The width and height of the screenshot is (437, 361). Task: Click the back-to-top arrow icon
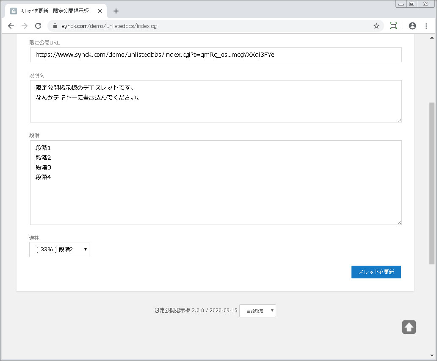point(409,327)
